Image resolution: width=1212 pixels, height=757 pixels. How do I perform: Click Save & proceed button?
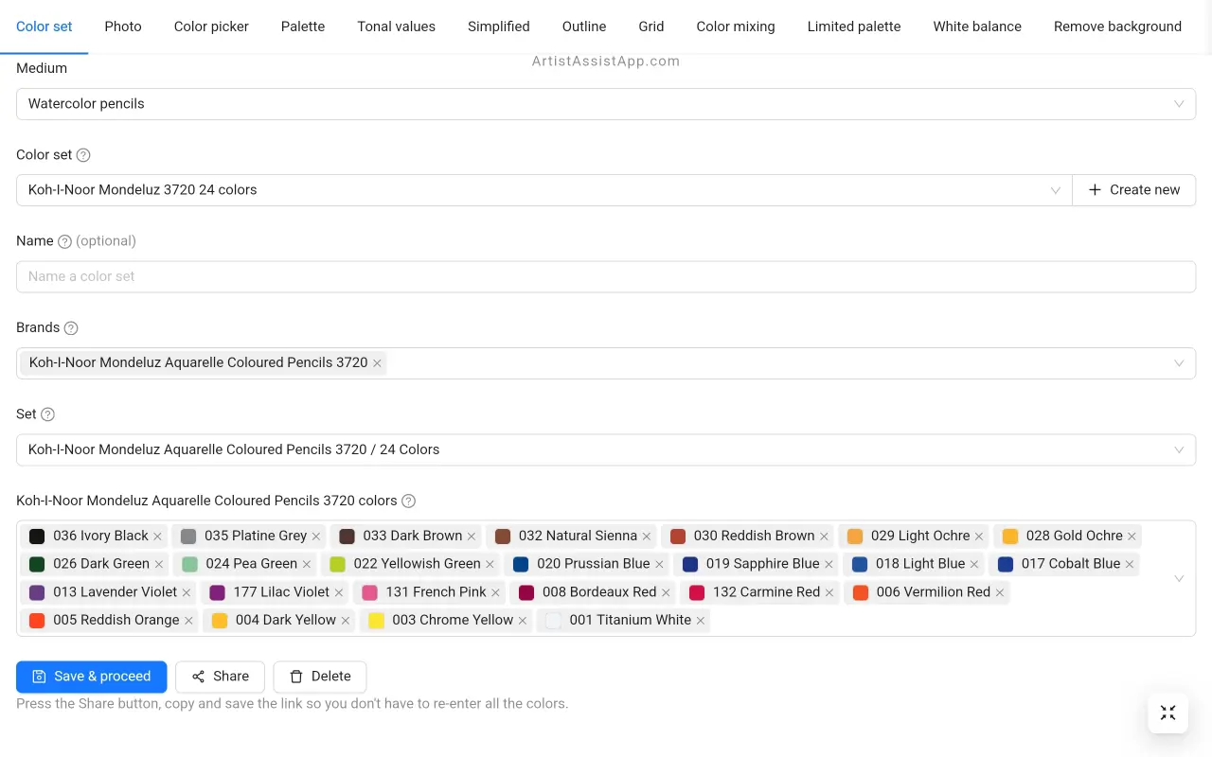[92, 677]
